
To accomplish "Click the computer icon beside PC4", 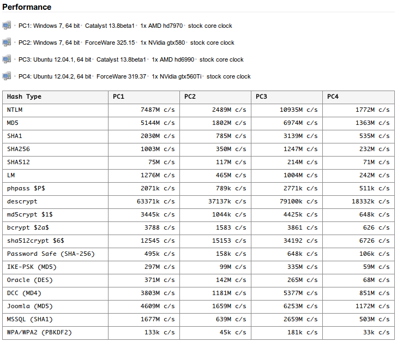I will pyautogui.click(x=7, y=76).
